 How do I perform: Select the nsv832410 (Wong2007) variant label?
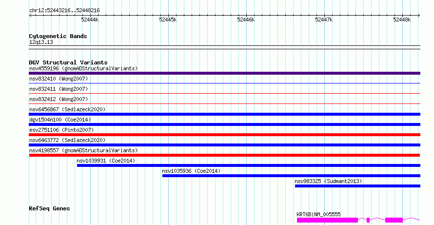59,79
